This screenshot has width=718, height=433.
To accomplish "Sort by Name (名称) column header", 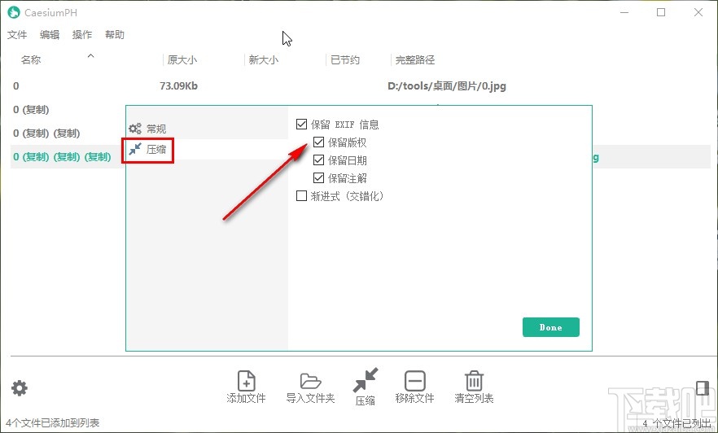I will [x=31, y=60].
